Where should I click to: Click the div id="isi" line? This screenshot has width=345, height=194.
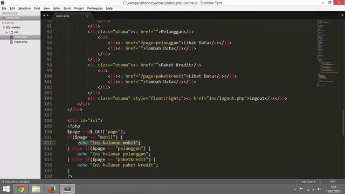[x=85, y=121]
